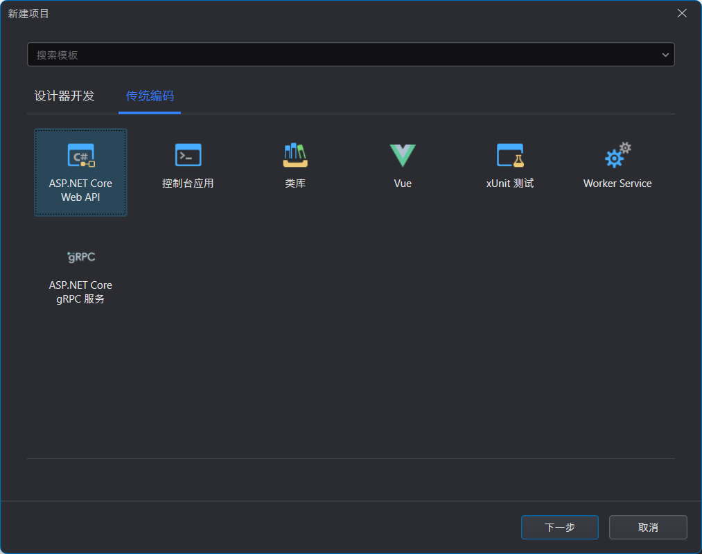The width and height of the screenshot is (702, 554).
Task: Pick the gRPC service template icon
Action: tap(81, 257)
